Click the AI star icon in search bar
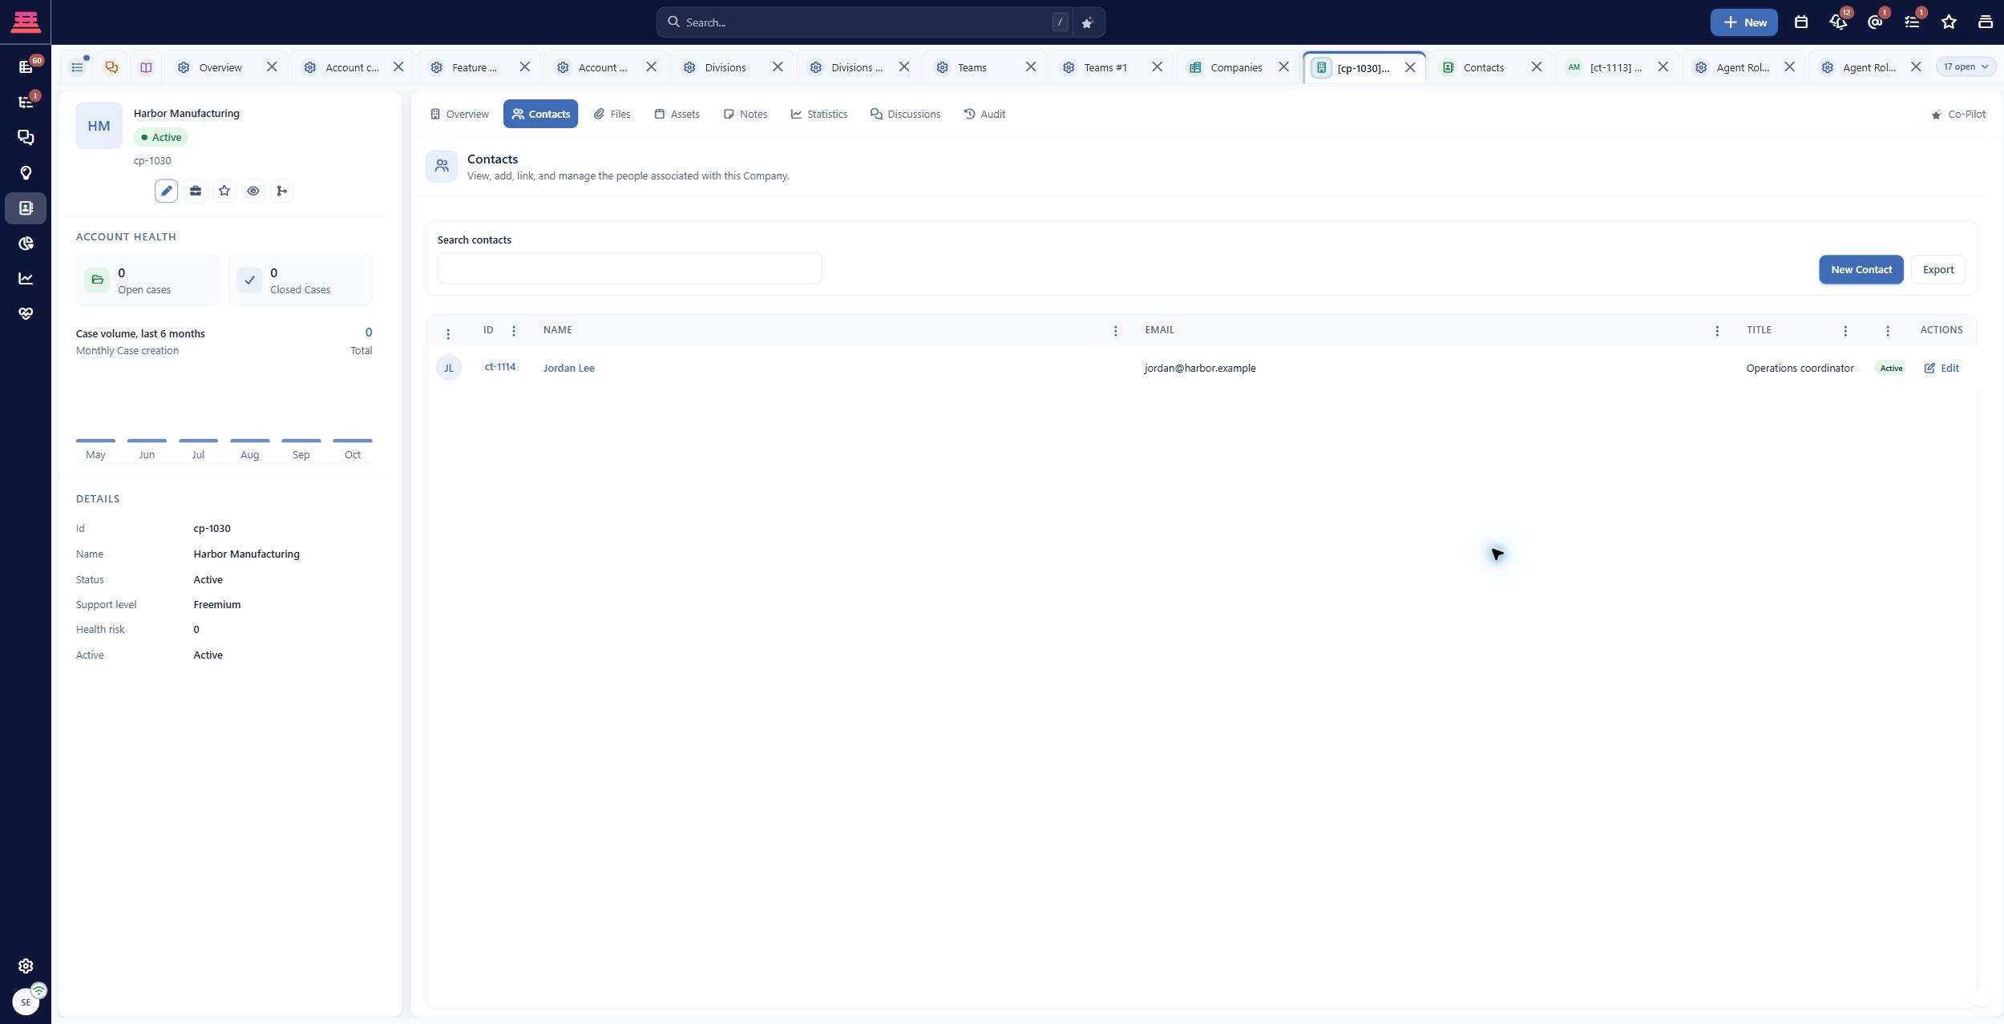The width and height of the screenshot is (2004, 1024). [x=1087, y=23]
